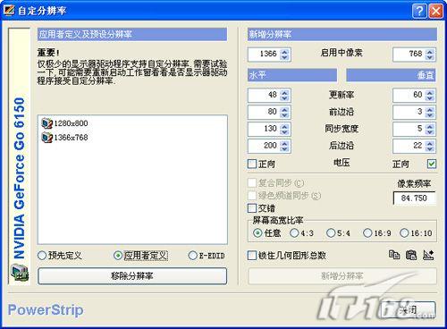
Task: Click the spinner of horizontal sync width 130
Action: coord(285,129)
